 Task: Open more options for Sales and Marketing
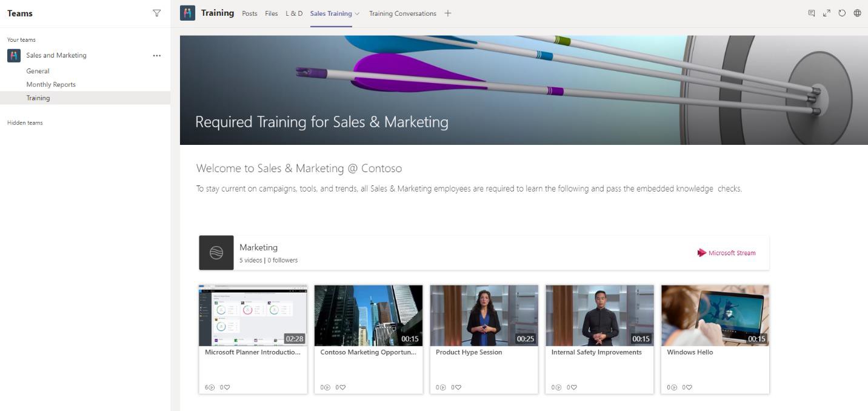157,55
